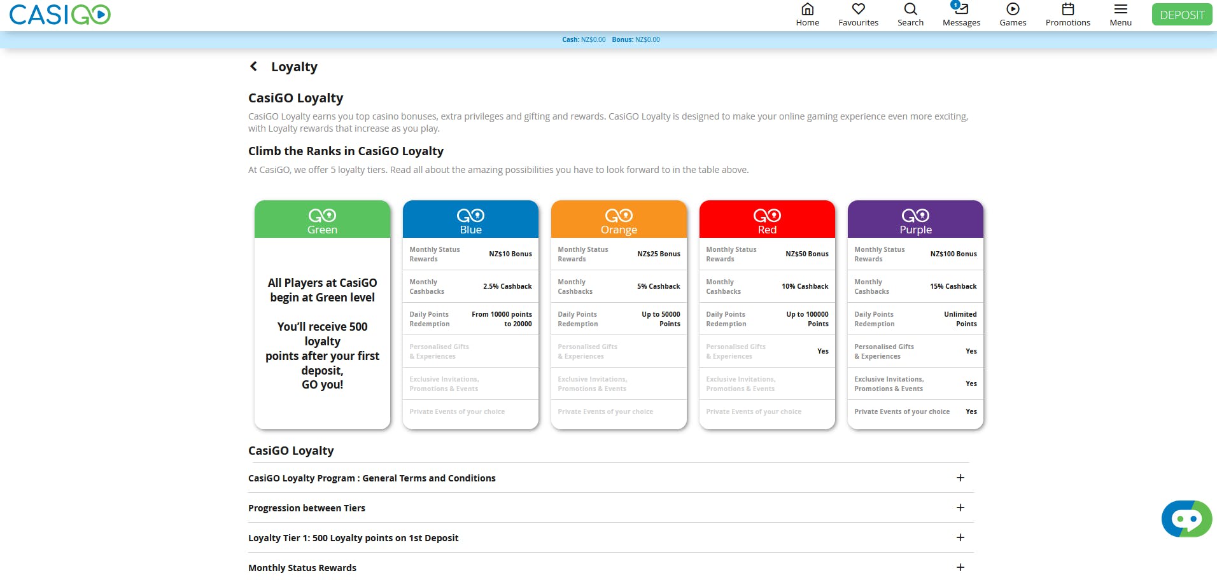Click 'Up to 50000 Points' value

click(661, 319)
